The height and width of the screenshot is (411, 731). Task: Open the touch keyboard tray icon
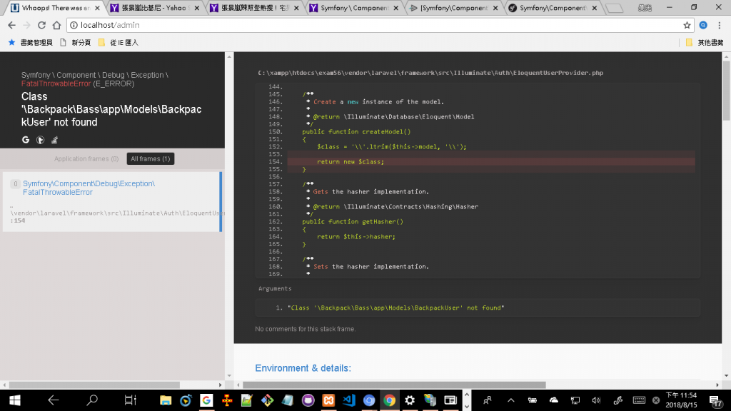639,400
